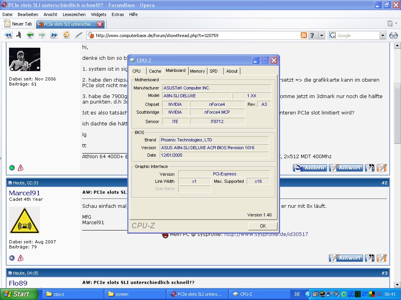This screenshot has width=401, height=300.
Task: Open Flo89 user profile link
Action: (18, 283)
